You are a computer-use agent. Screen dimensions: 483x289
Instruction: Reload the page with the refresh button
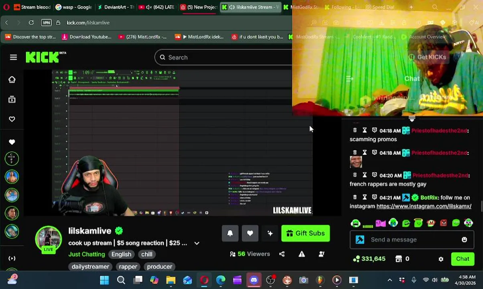tap(31, 23)
